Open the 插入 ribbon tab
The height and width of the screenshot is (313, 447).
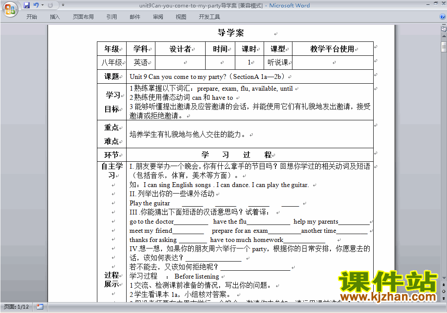55,17
